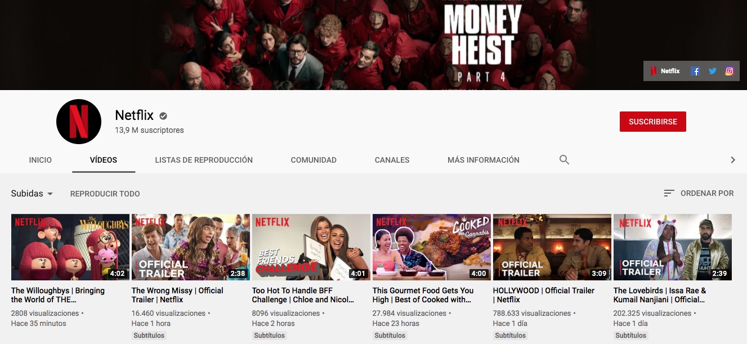Click the Netflix website link in banner
Viewport: 747px width, 344px height.
click(665, 71)
